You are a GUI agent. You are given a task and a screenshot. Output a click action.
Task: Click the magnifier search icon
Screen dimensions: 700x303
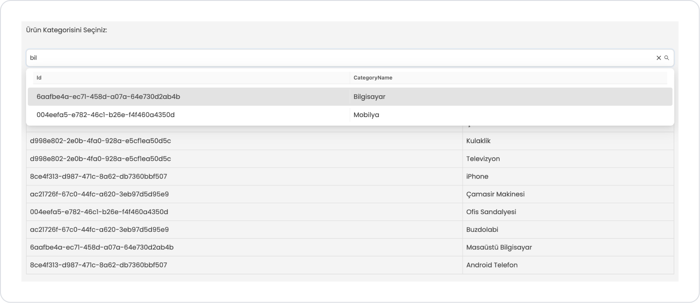pyautogui.click(x=666, y=58)
